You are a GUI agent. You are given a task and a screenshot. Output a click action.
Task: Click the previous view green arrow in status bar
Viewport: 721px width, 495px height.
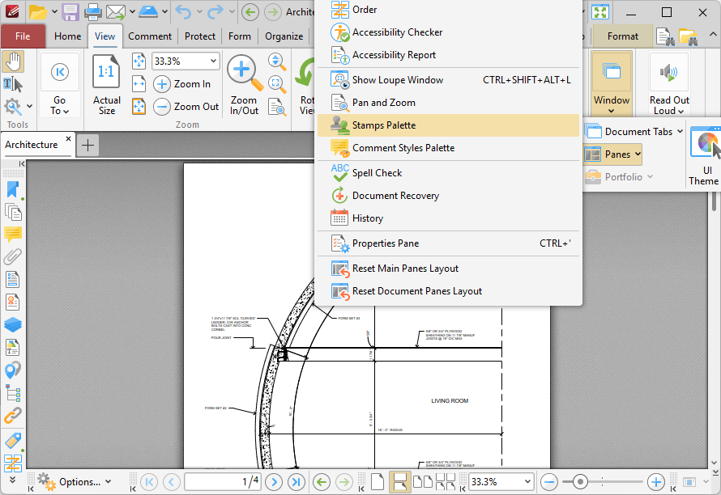tap(322, 482)
